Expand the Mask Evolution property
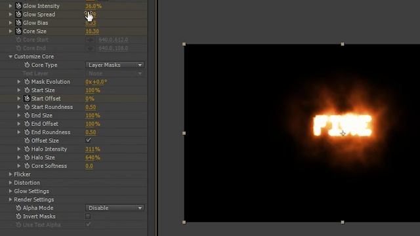Viewport: 420px width, 236px height. pos(19,82)
